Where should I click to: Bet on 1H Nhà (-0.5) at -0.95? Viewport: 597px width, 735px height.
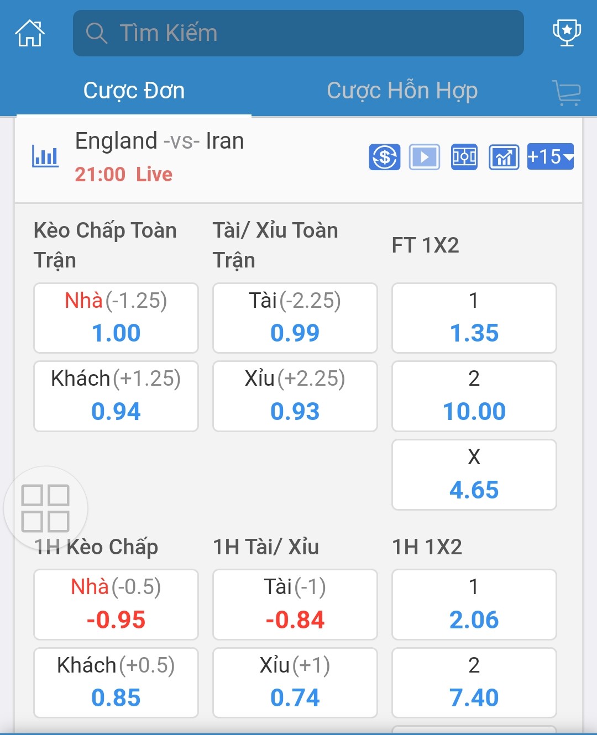click(x=116, y=604)
